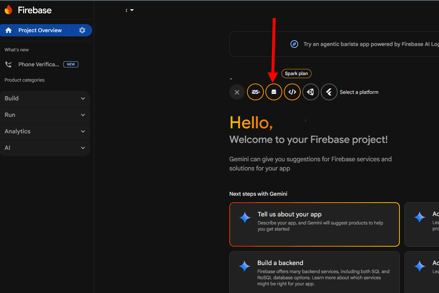439x293 pixels.
Task: Add a Unity app platform
Action: click(x=310, y=92)
